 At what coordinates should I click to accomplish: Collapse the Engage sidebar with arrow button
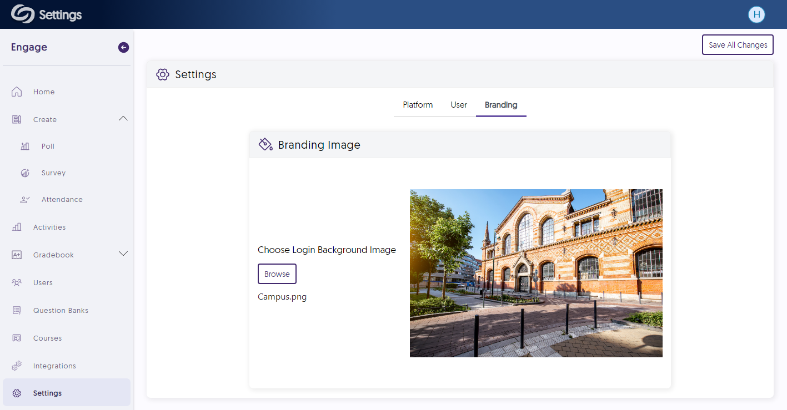point(123,48)
